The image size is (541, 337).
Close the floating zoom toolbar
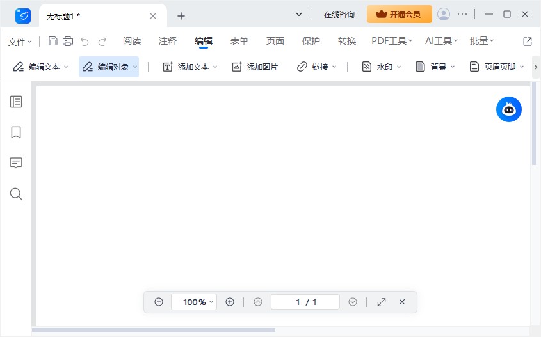tap(402, 302)
